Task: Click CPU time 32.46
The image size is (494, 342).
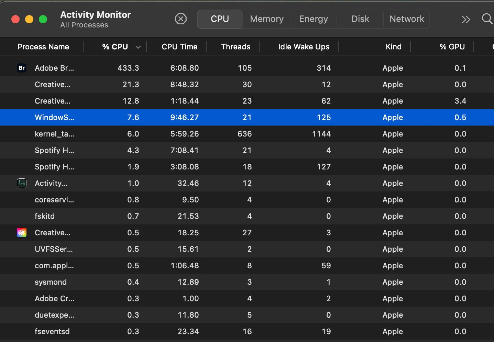Action: point(188,183)
